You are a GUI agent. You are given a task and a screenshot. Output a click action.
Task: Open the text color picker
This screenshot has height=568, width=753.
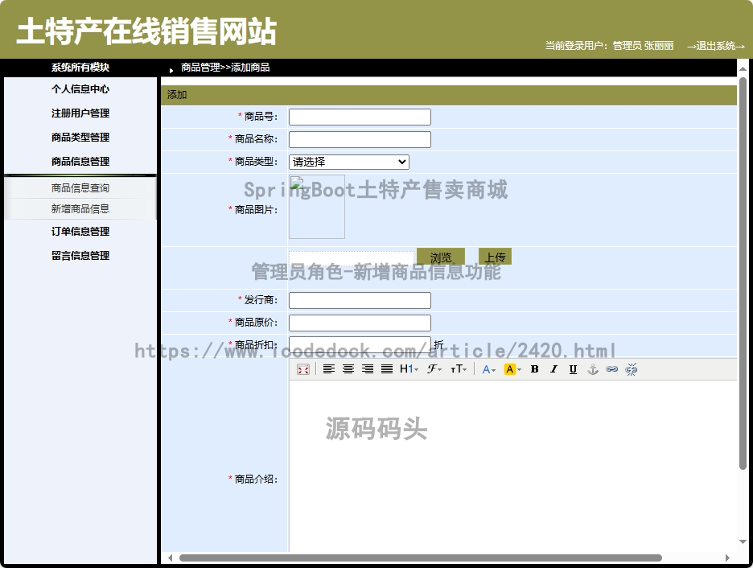tap(489, 369)
